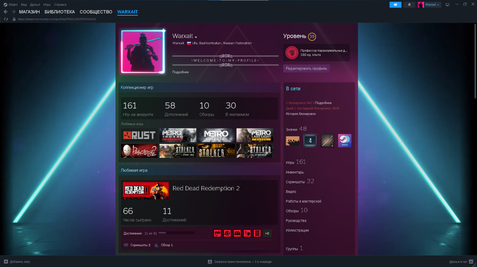Open the notifications bell
The width and height of the screenshot is (477, 267).
pyautogui.click(x=410, y=4)
